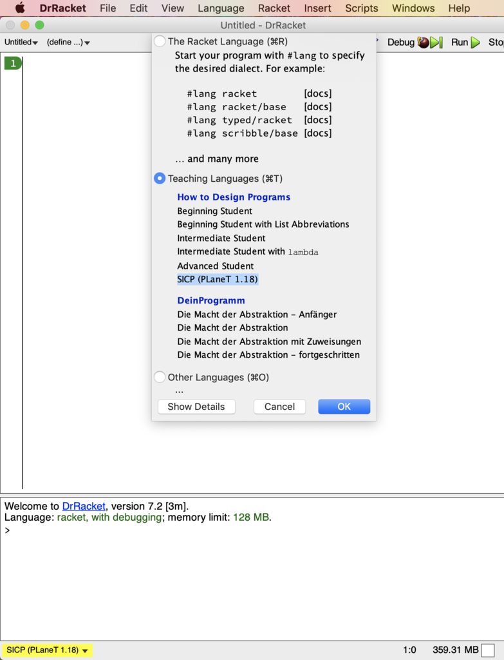This screenshot has width=504, height=660.
Task: Click the 359.31 MB memory readout
Action: coord(455,650)
